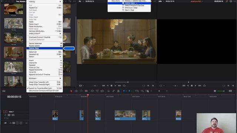The width and height of the screenshot is (237, 133).
Task: Open the marker color dropdown arrow
Action: pyautogui.click(x=132, y=91)
